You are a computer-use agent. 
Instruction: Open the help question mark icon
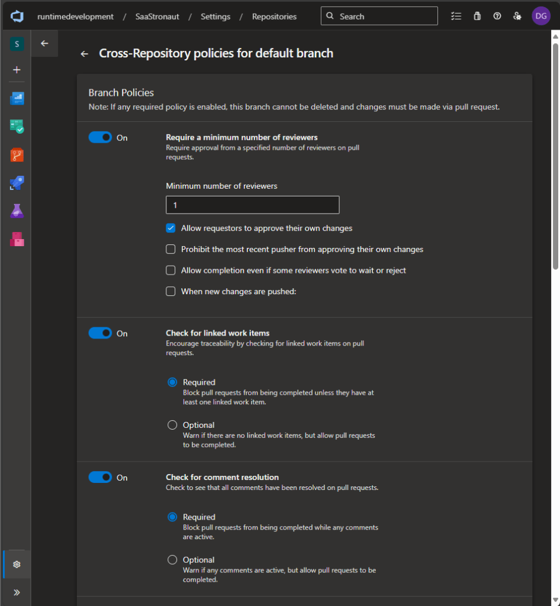pos(497,17)
